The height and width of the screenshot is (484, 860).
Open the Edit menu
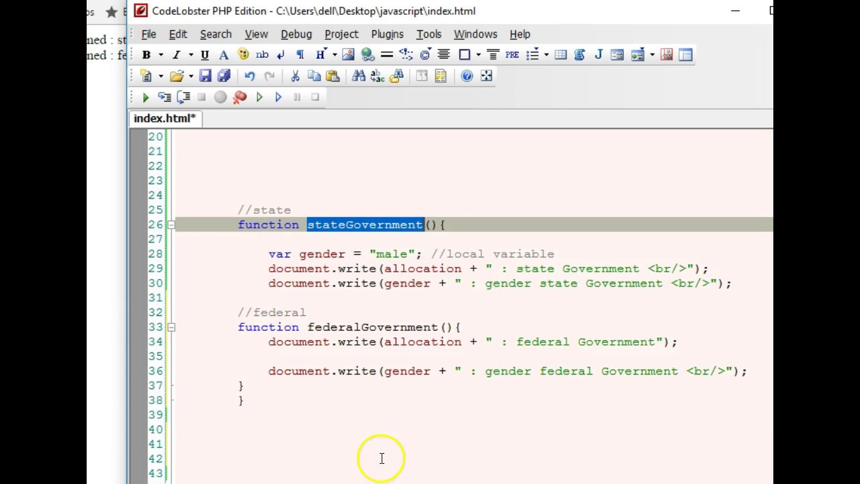point(178,34)
